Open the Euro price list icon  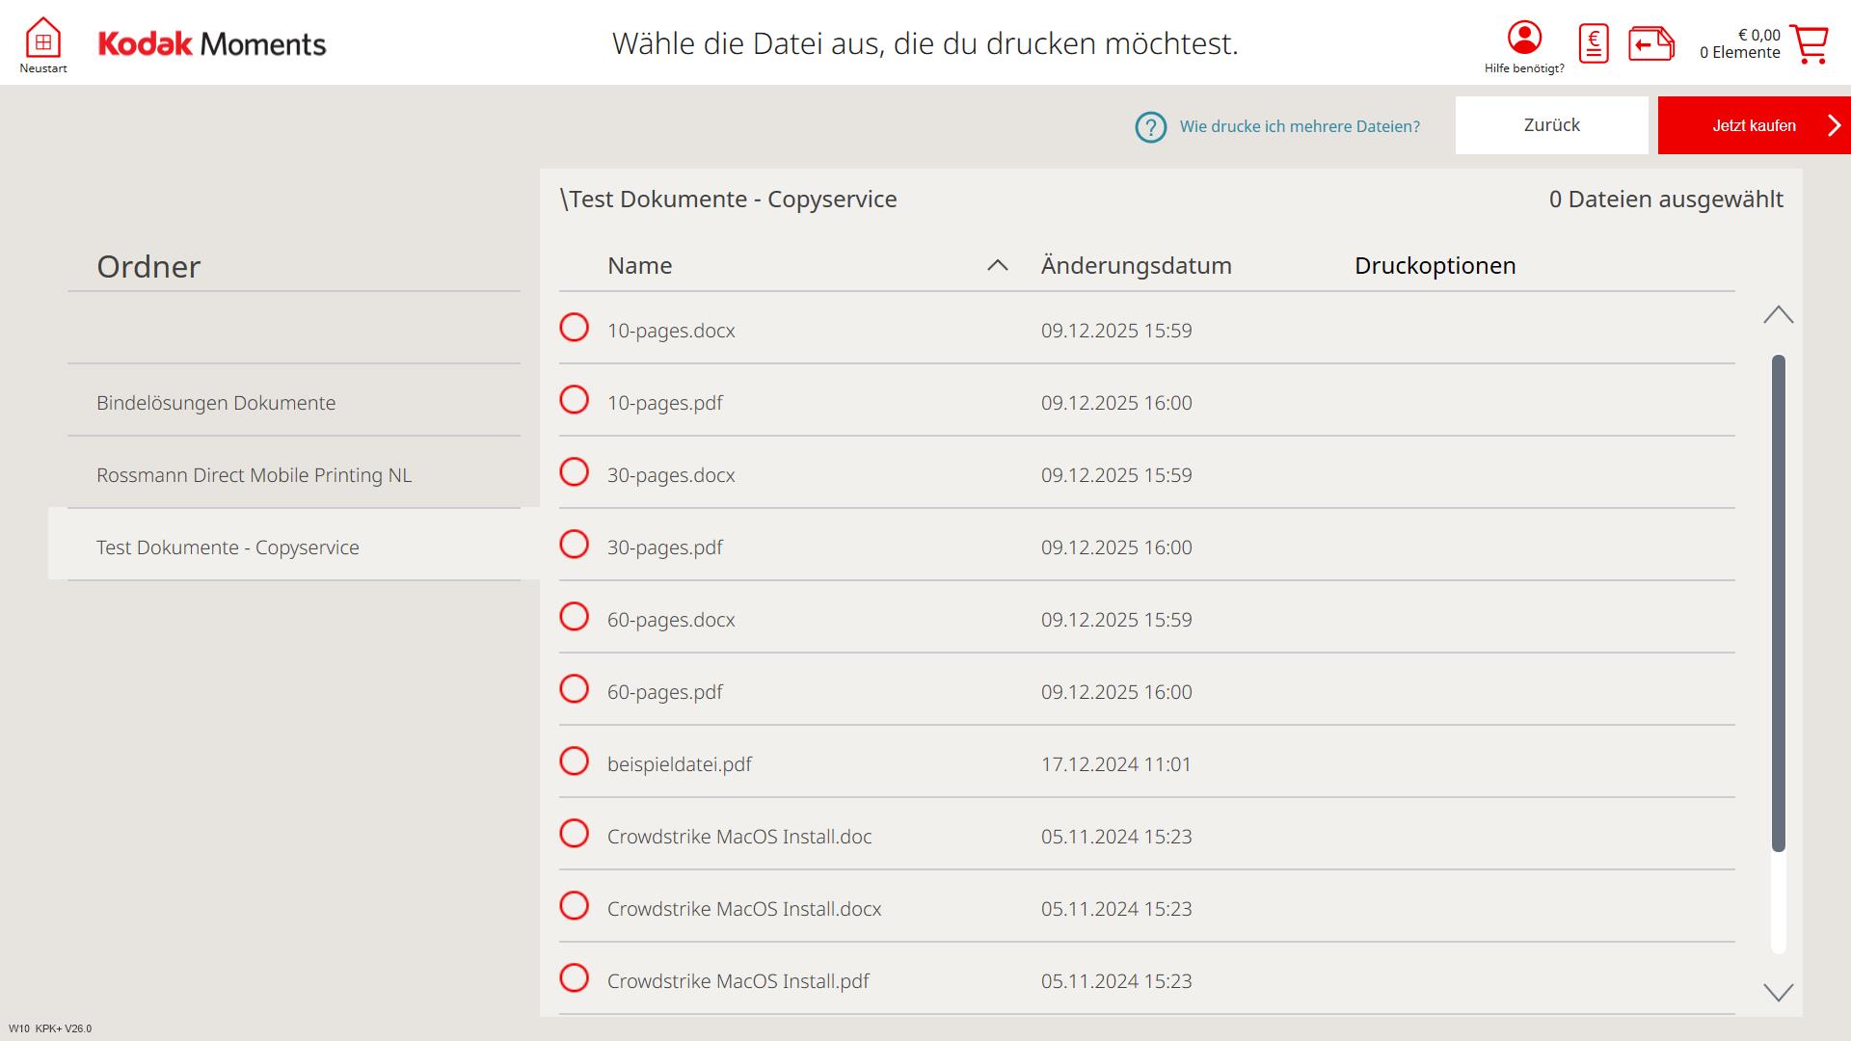point(1594,43)
